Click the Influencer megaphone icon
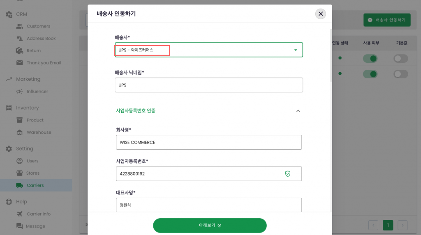This screenshot has width=421, height=235. click(x=19, y=91)
